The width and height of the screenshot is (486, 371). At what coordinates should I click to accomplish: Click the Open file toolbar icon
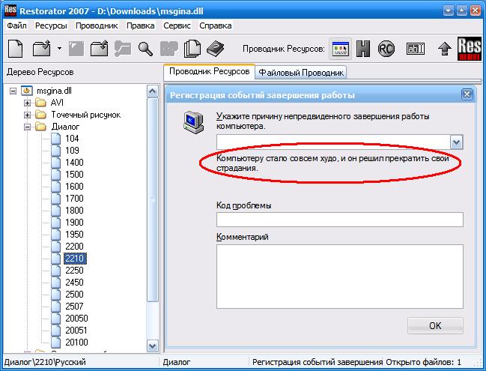(41, 49)
